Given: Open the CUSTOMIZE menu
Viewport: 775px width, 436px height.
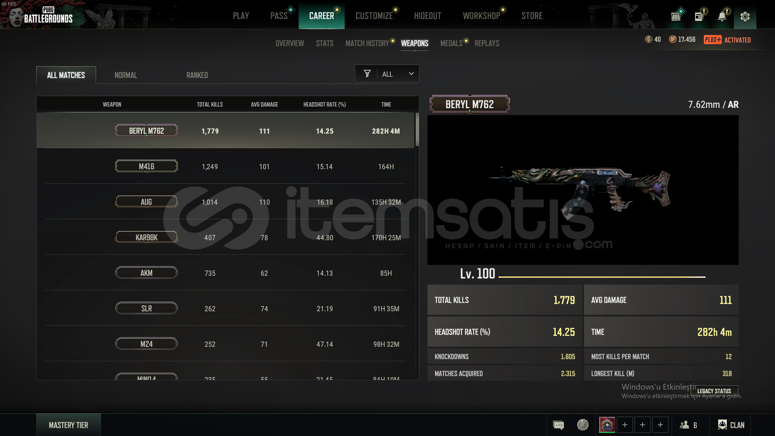Looking at the screenshot, I should coord(374,16).
